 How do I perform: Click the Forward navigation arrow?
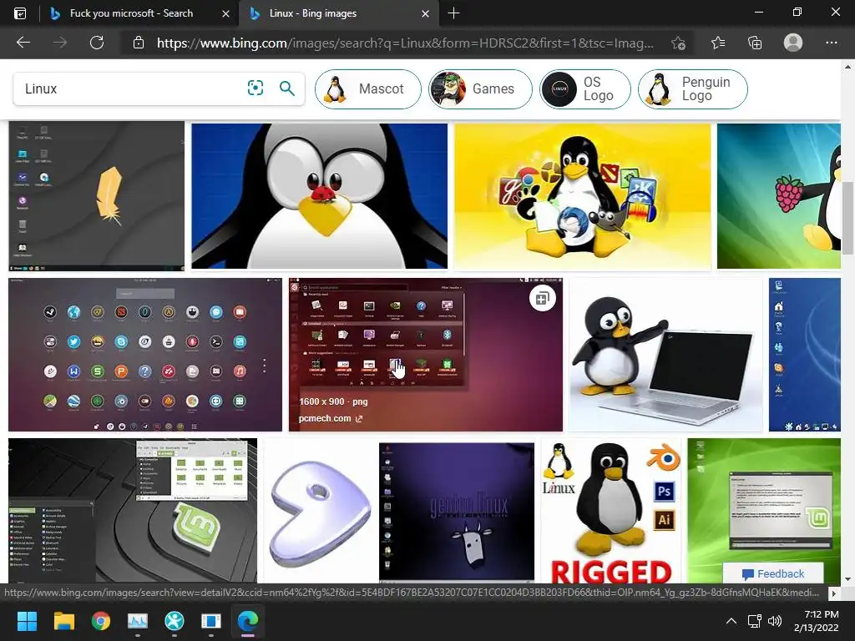coord(60,43)
